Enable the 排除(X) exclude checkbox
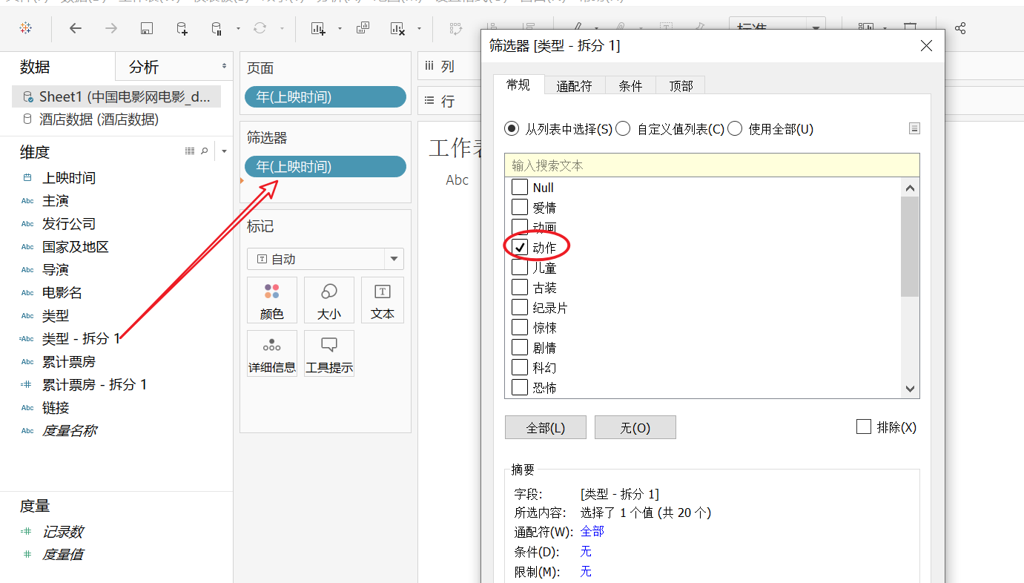This screenshot has width=1024, height=583. tap(863, 427)
